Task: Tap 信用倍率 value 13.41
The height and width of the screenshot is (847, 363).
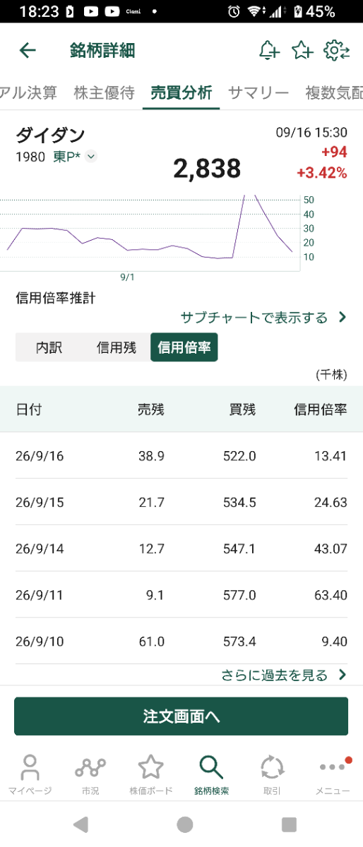Action: click(x=331, y=456)
